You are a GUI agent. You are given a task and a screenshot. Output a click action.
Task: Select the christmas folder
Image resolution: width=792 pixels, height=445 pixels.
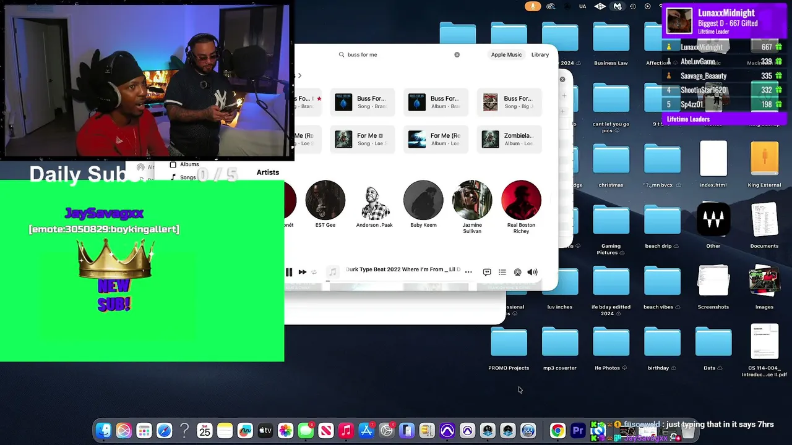pyautogui.click(x=611, y=166)
